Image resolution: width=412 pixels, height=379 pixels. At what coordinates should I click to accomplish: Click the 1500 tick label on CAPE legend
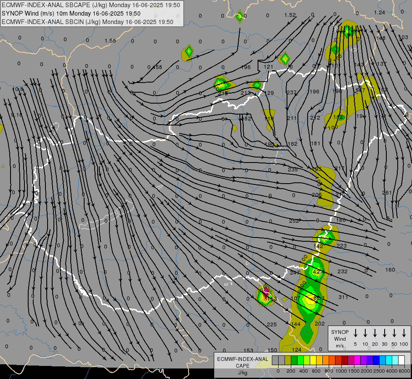[354, 371]
